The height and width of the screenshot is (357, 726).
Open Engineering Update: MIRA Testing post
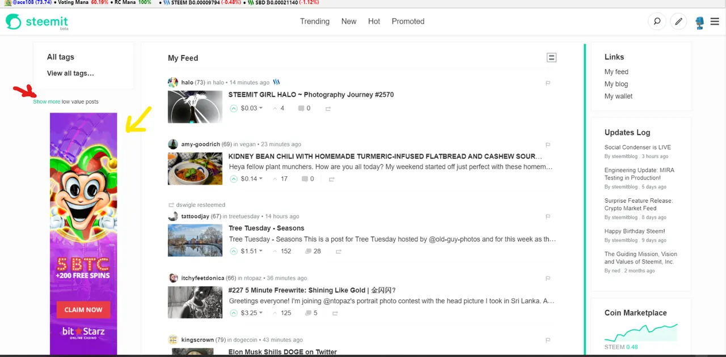(639, 174)
